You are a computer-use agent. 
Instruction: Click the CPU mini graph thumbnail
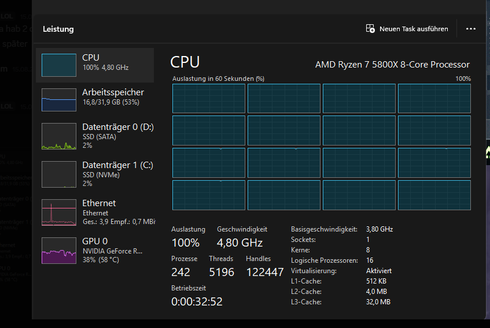click(59, 65)
